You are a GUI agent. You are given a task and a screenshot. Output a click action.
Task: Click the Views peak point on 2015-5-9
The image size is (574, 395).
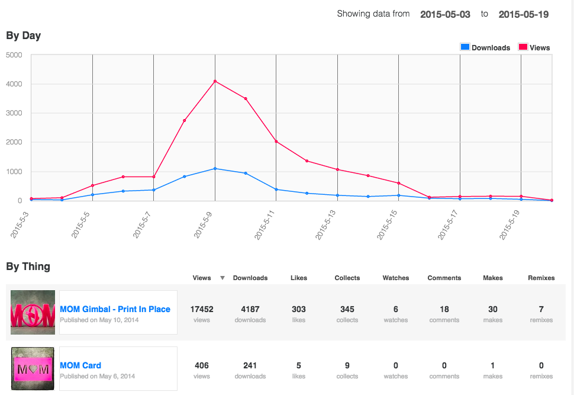click(x=215, y=81)
